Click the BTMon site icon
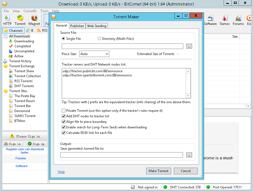Screen dimensions: 253x192 pyautogui.click(x=11, y=121)
